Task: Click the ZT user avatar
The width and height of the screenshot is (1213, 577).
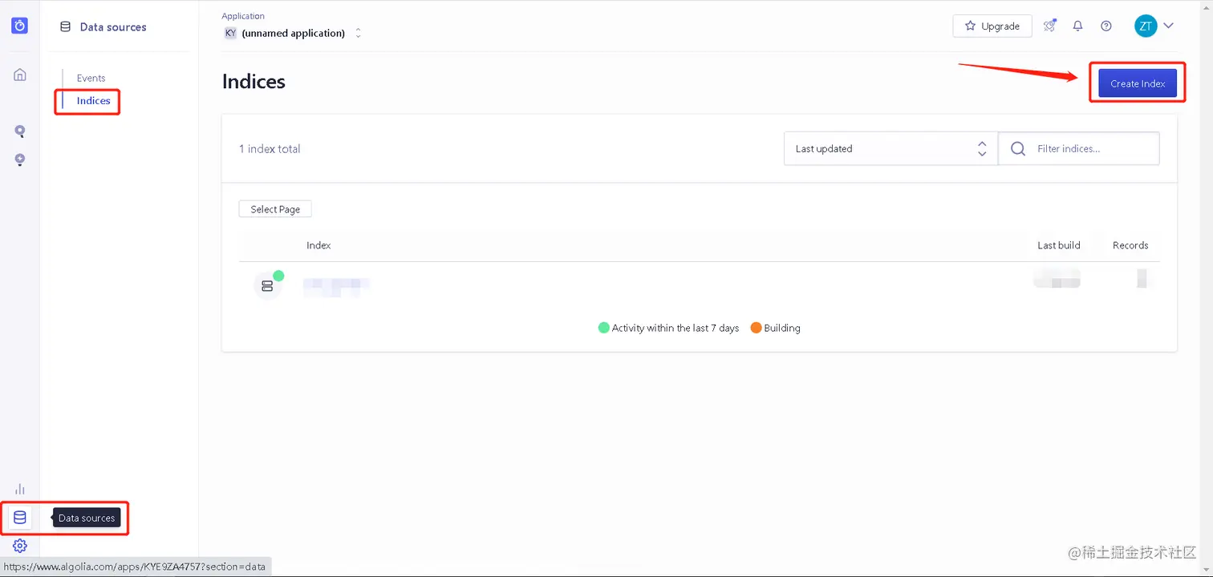Action: (x=1146, y=26)
